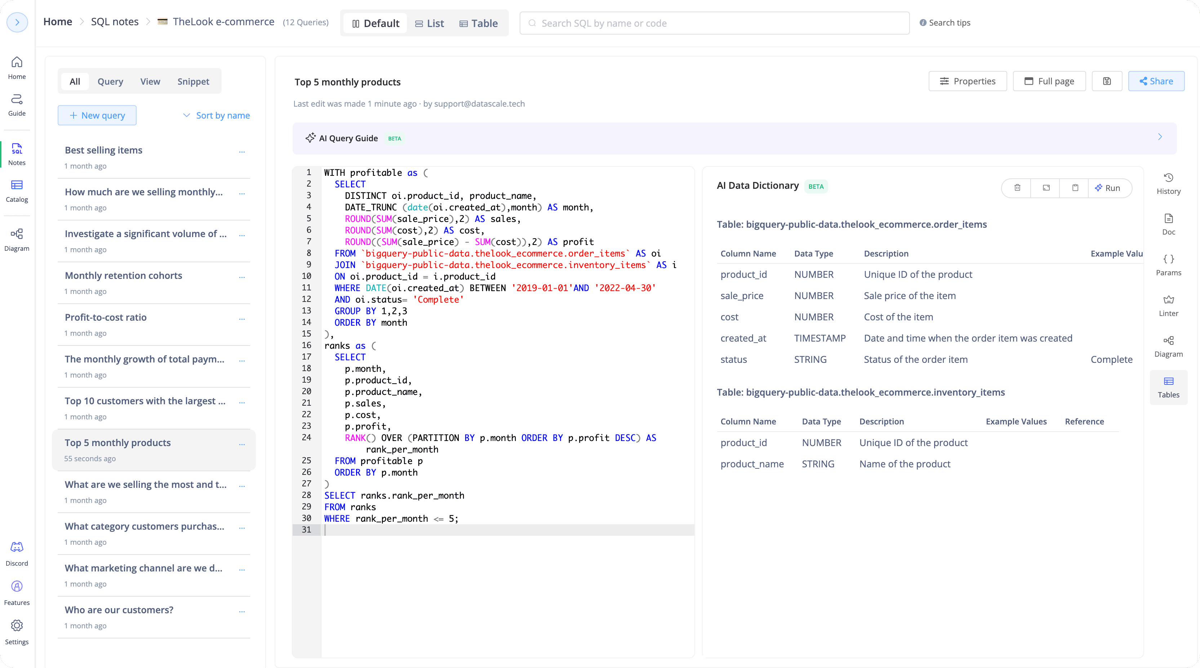Open the Best selling items query

tap(154, 157)
